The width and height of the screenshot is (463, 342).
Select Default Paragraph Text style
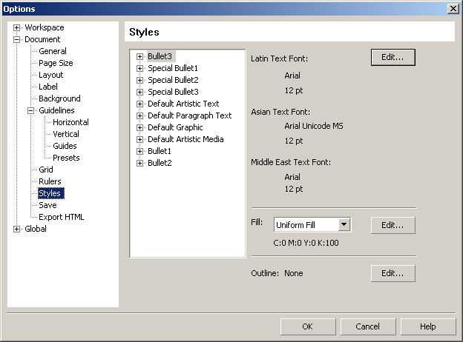(x=189, y=115)
